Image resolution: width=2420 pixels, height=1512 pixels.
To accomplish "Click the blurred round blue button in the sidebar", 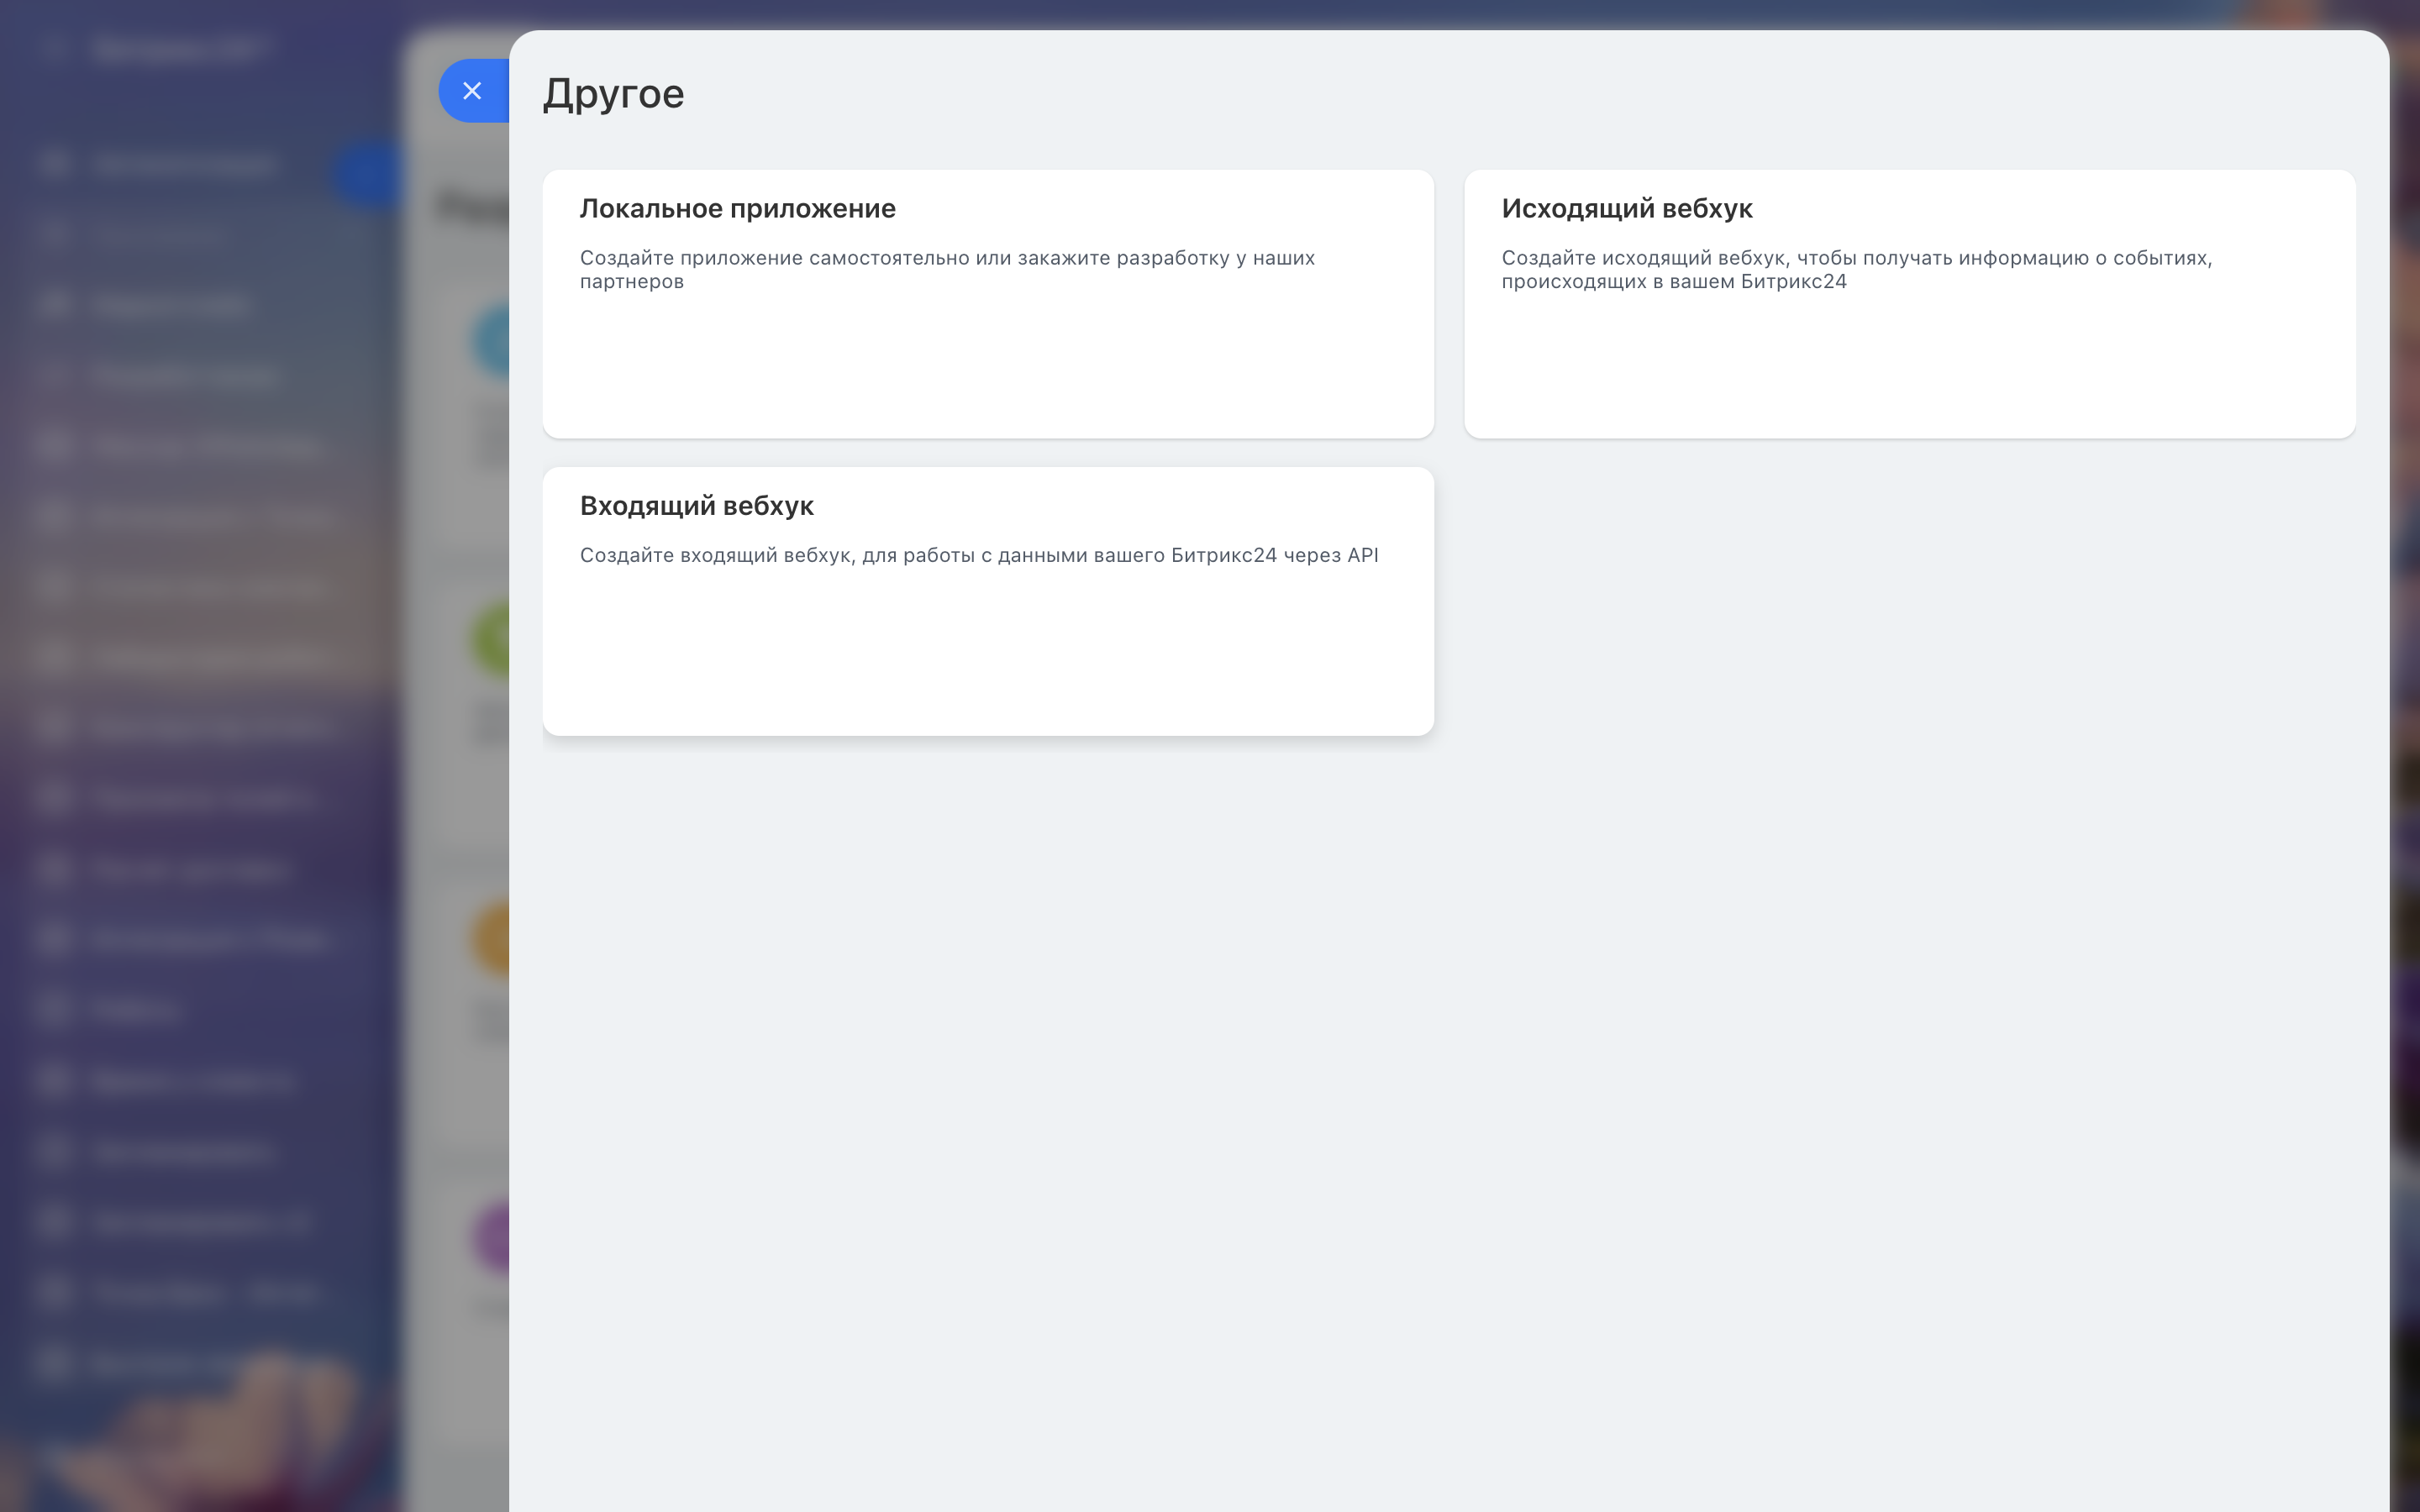I will click(368, 174).
